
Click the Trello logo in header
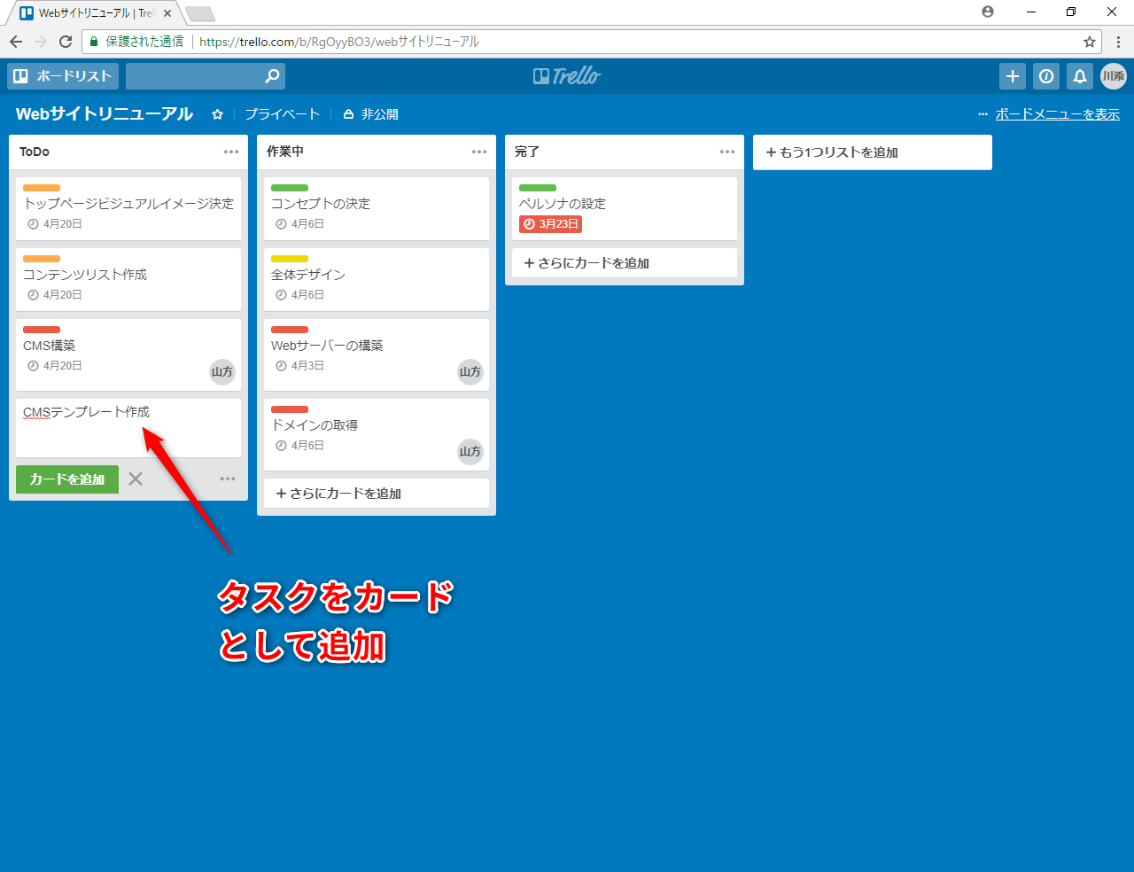coord(567,76)
